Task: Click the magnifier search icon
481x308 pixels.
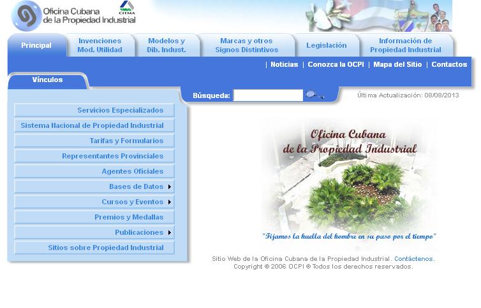Action: [314, 95]
